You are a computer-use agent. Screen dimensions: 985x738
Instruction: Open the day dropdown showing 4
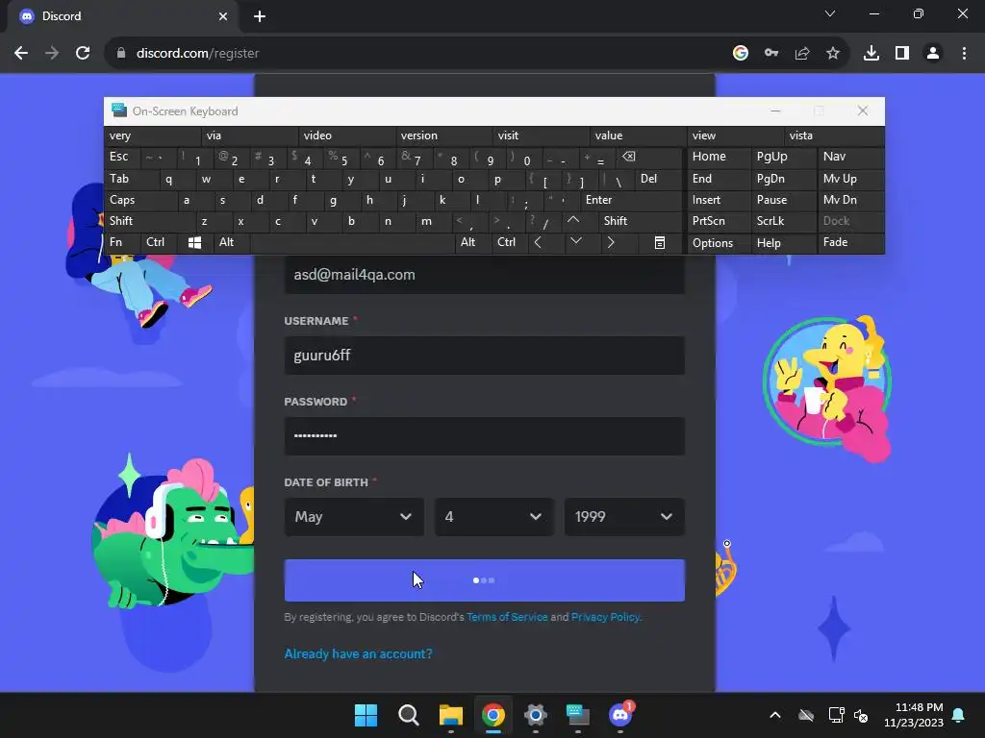[494, 516]
